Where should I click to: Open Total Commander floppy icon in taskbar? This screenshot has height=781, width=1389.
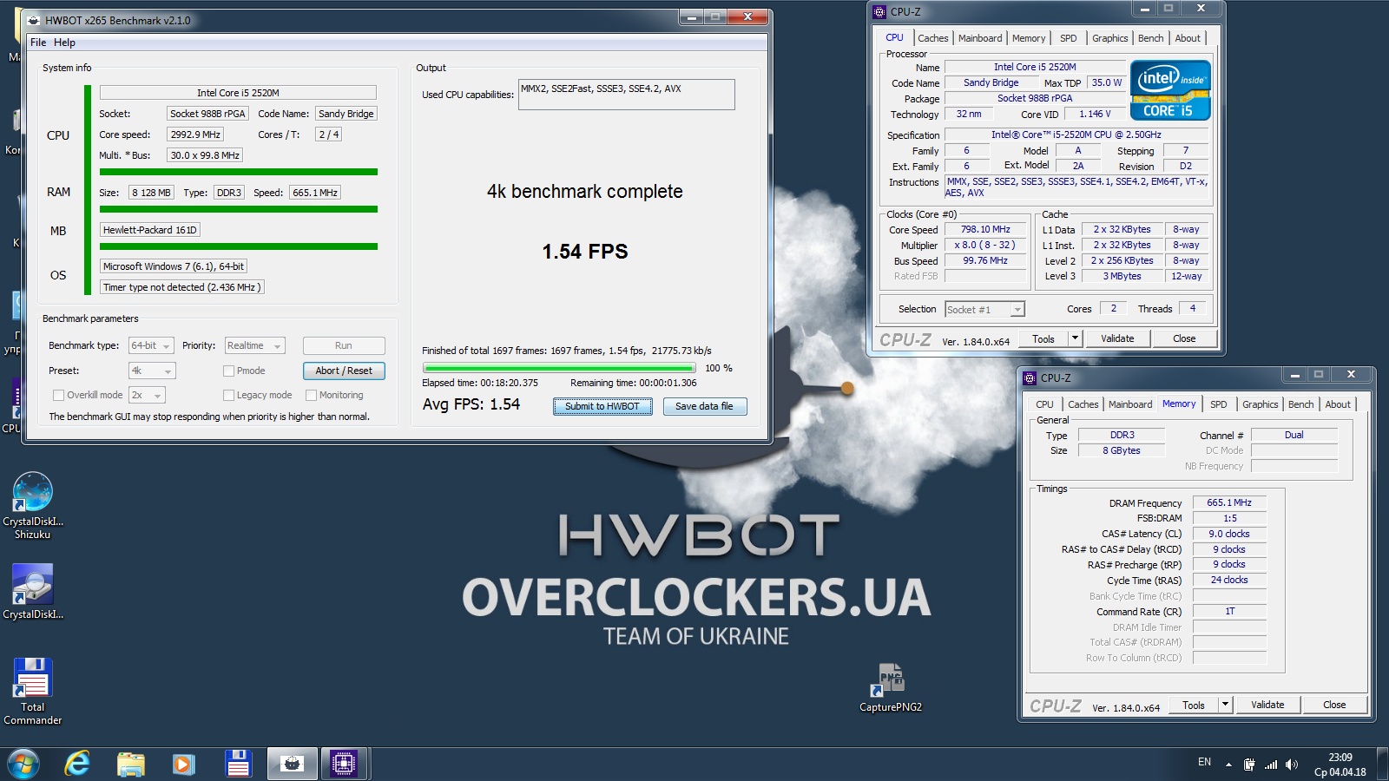pyautogui.click(x=238, y=764)
